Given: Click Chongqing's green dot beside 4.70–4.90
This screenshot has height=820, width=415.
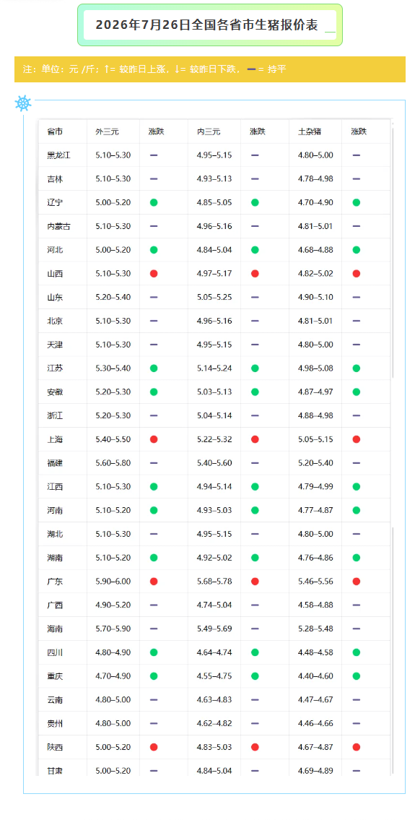Looking at the screenshot, I should tap(154, 676).
